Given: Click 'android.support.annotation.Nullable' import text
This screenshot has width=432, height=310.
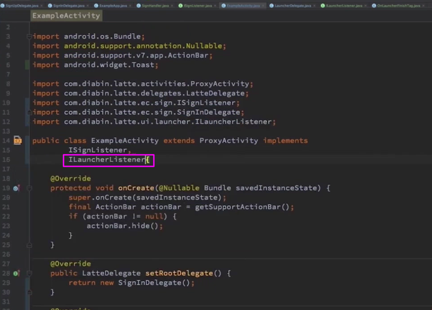Looking at the screenshot, I should [x=143, y=46].
